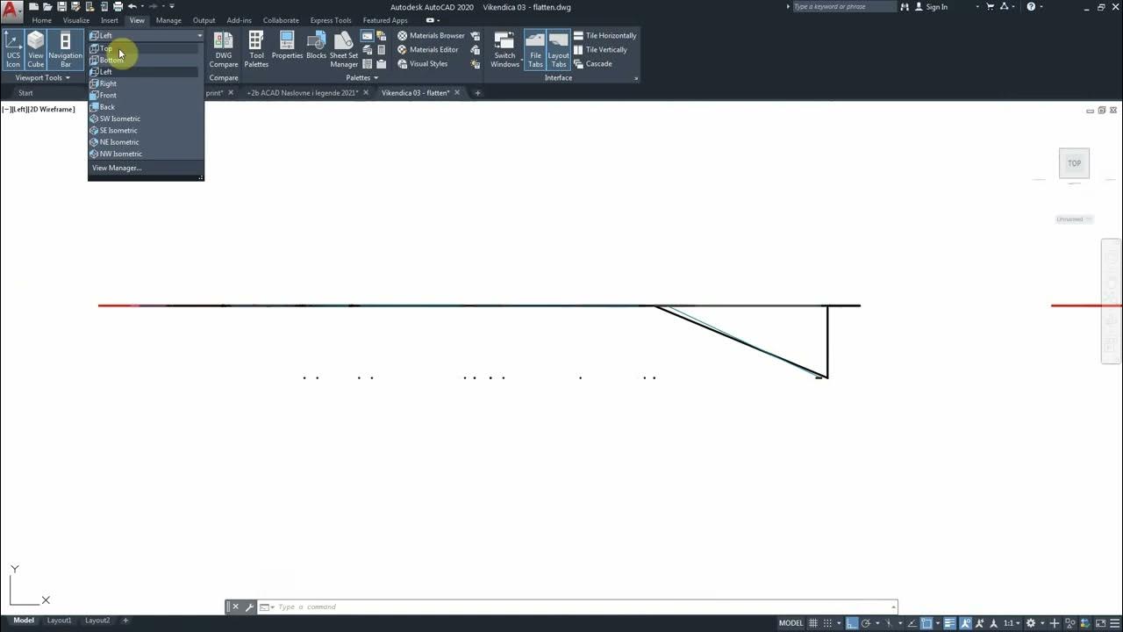1123x632 pixels.
Task: Close Vikendica 03 - flatten tab
Action: pyautogui.click(x=457, y=92)
